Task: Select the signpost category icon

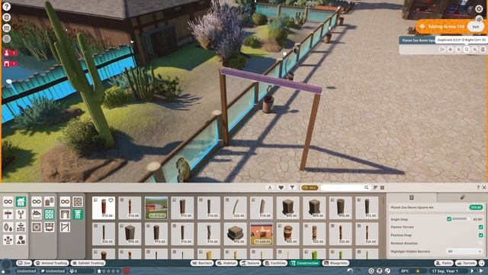Action: tap(8, 214)
